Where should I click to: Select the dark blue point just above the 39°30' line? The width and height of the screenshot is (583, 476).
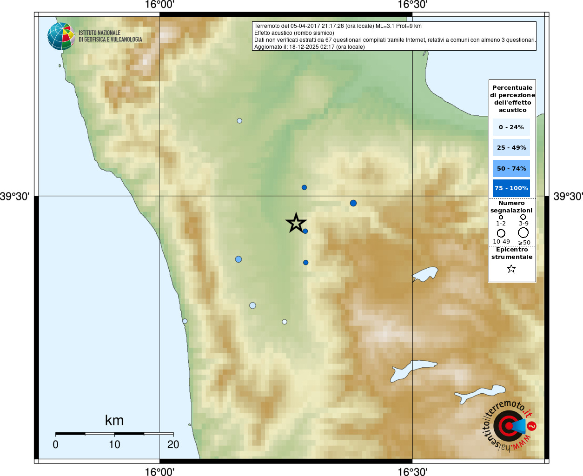click(x=304, y=188)
